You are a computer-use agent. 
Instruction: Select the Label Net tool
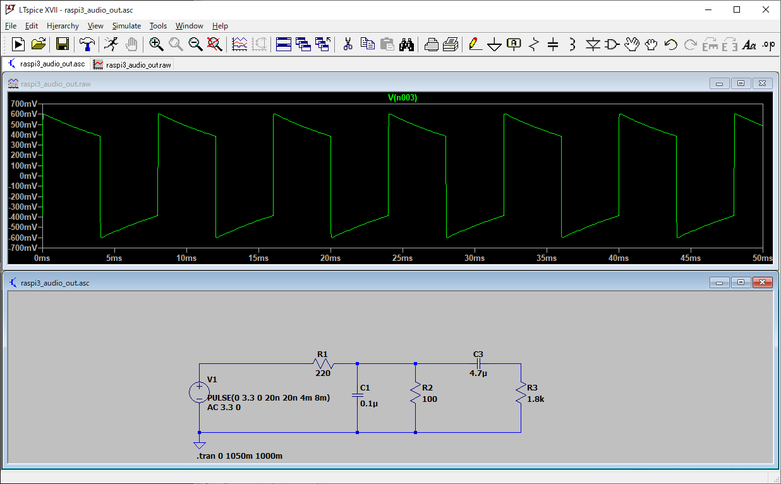(514, 44)
